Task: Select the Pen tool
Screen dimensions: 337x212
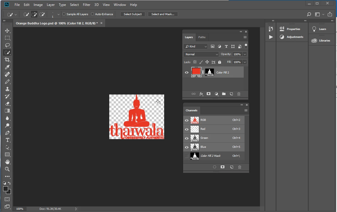Action: pyautogui.click(x=7, y=133)
